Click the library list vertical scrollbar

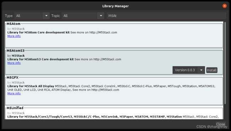tap(225, 63)
